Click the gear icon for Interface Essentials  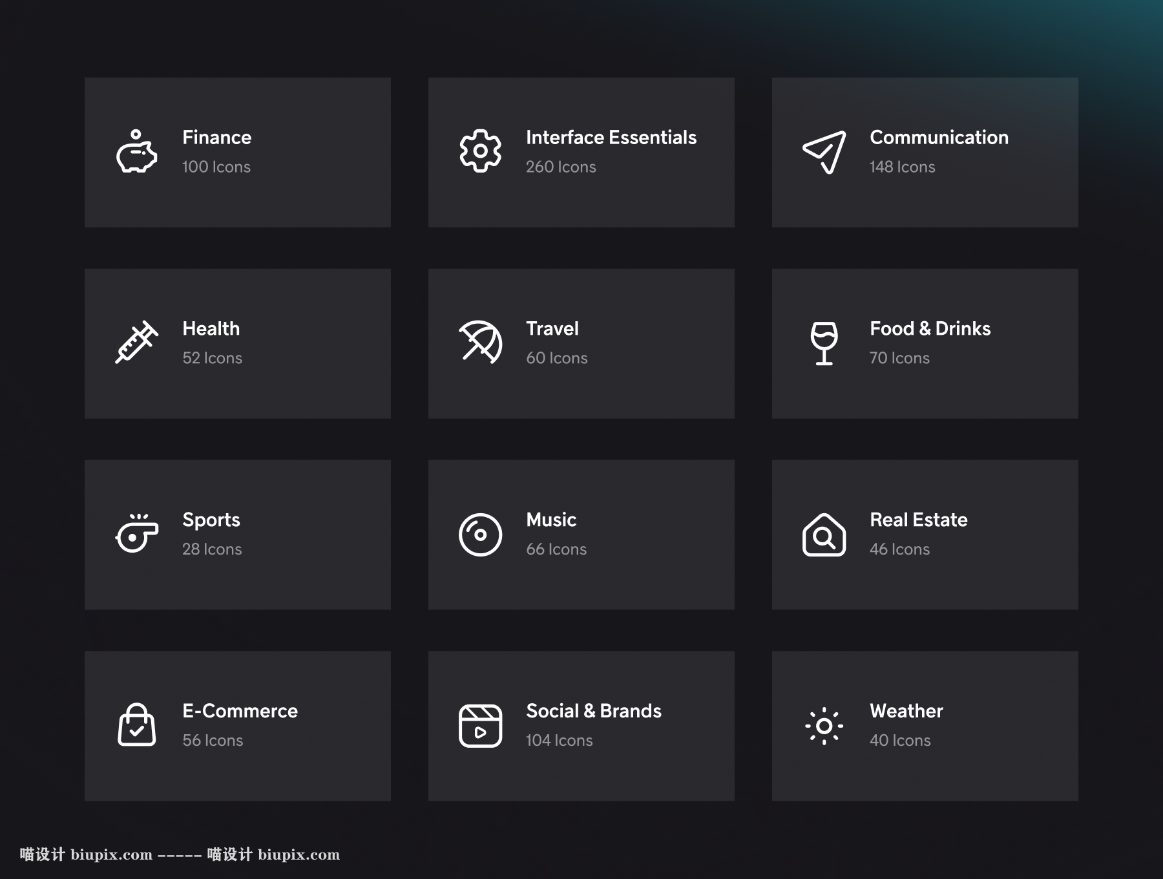point(480,151)
